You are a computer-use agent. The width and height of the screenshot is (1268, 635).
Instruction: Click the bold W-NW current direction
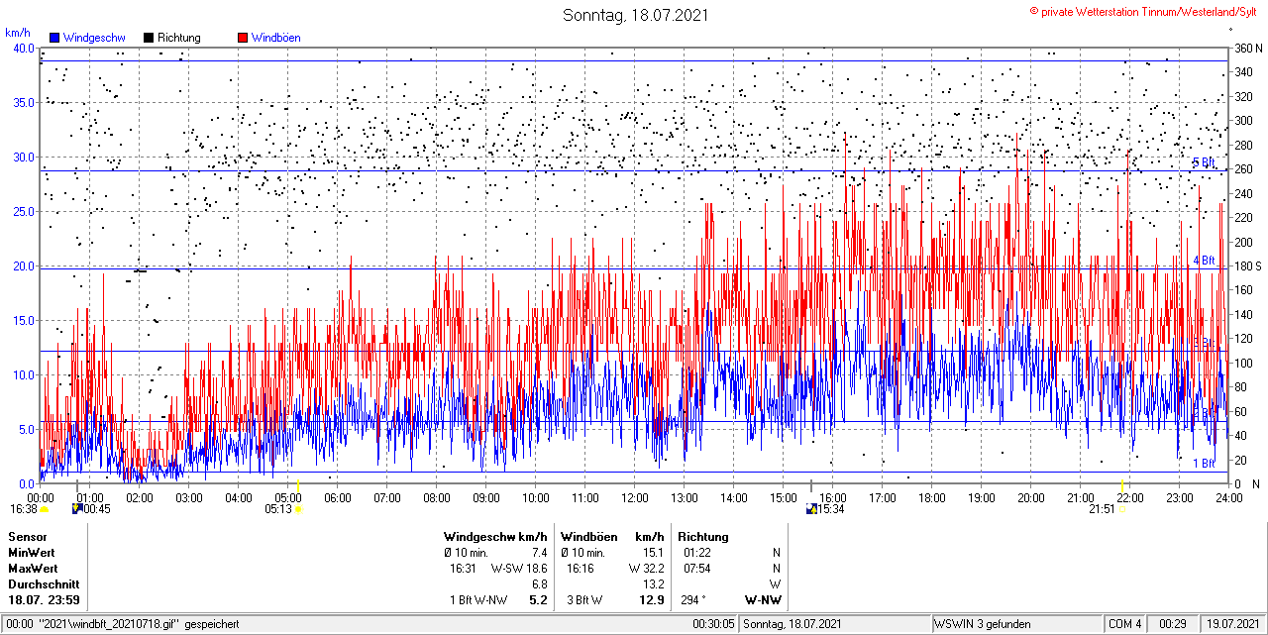click(x=763, y=600)
